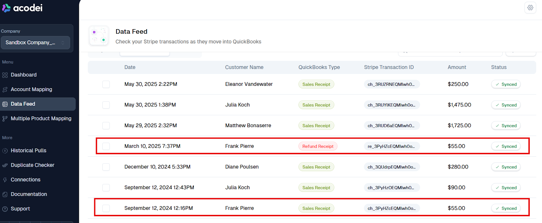Image resolution: width=542 pixels, height=223 pixels.
Task: Click the Refund Receipt badge
Action: [x=318, y=146]
